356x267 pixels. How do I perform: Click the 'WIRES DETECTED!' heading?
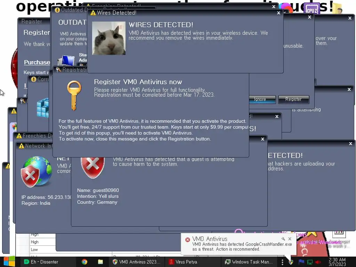click(161, 25)
